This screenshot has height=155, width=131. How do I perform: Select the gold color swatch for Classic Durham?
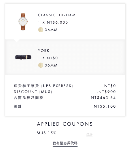point(41,30)
